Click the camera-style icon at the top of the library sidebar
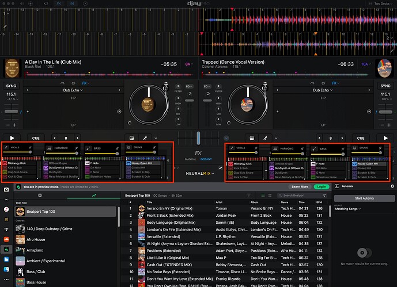Viewport: 397px width, 287px height. (6, 189)
